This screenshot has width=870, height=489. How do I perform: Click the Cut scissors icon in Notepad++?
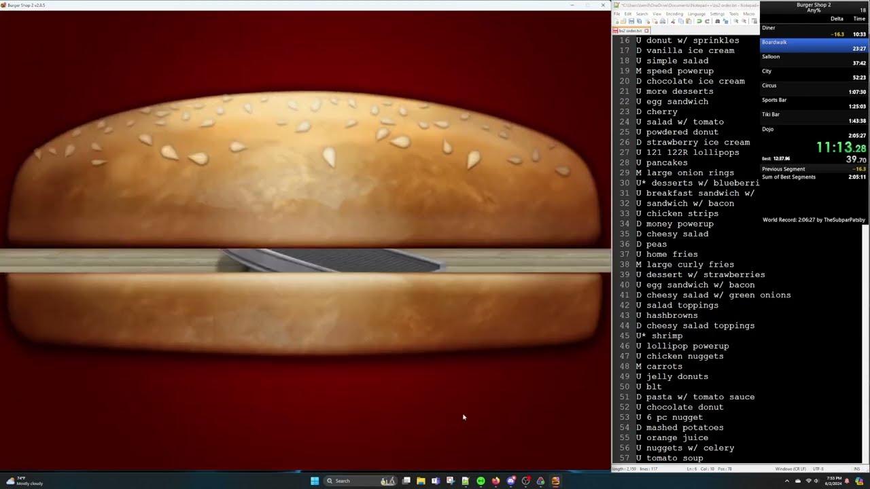(673, 21)
